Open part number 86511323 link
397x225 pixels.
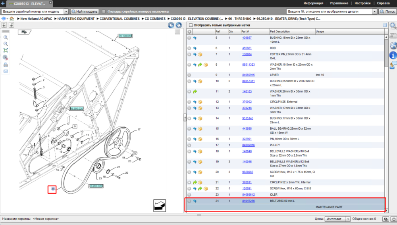(249, 65)
